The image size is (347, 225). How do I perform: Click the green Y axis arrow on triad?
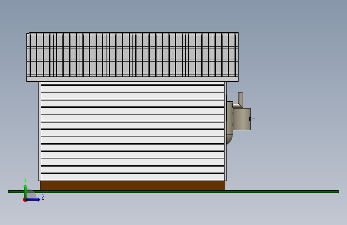click(x=26, y=191)
